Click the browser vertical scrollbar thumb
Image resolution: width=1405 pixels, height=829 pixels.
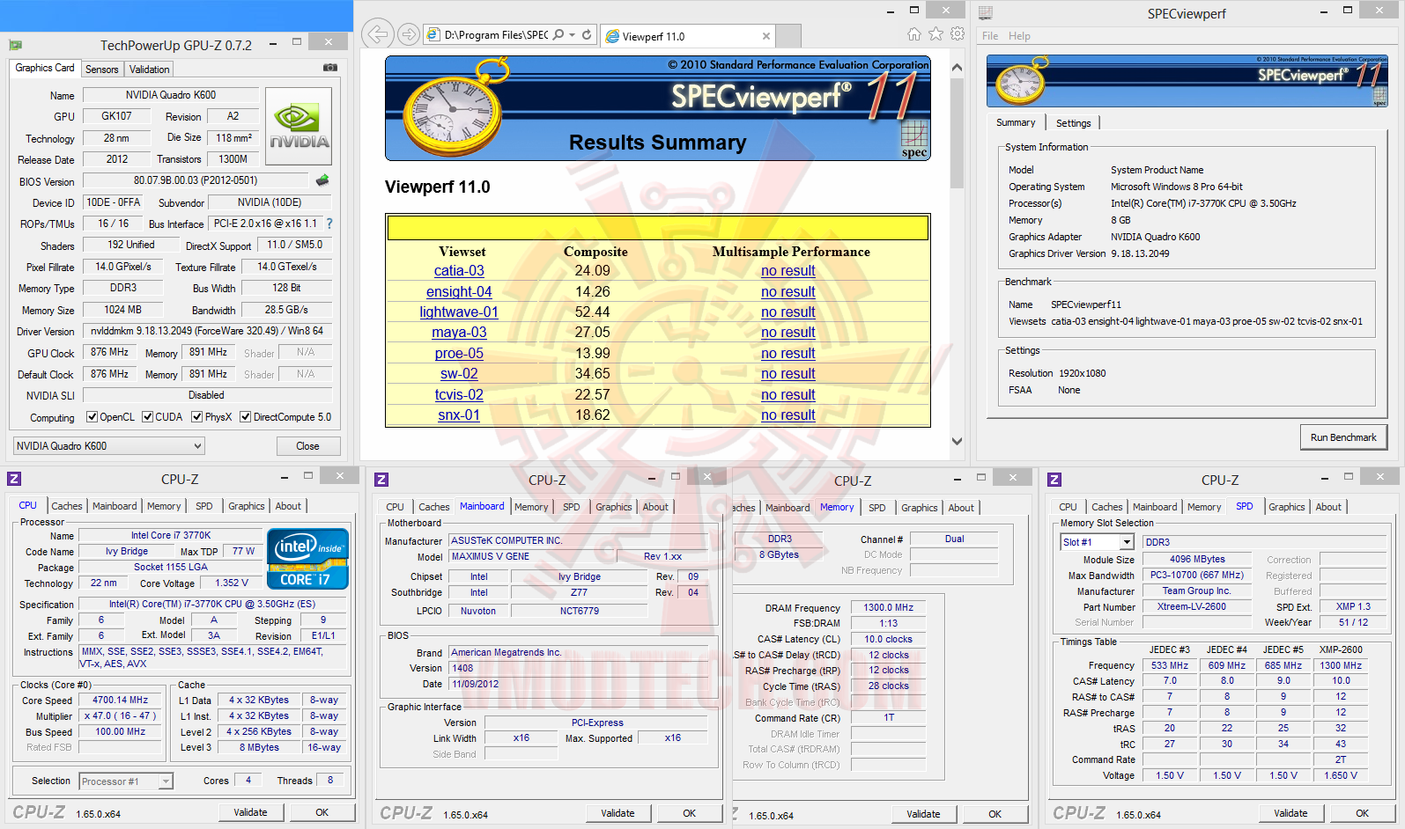(957, 134)
